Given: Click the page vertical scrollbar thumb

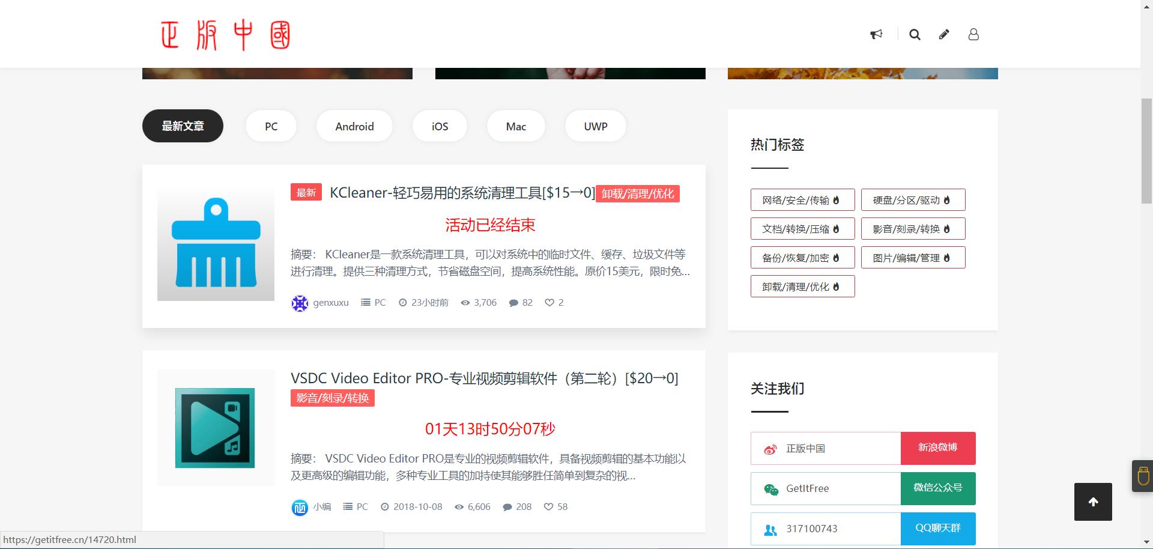Looking at the screenshot, I should coord(1146,150).
